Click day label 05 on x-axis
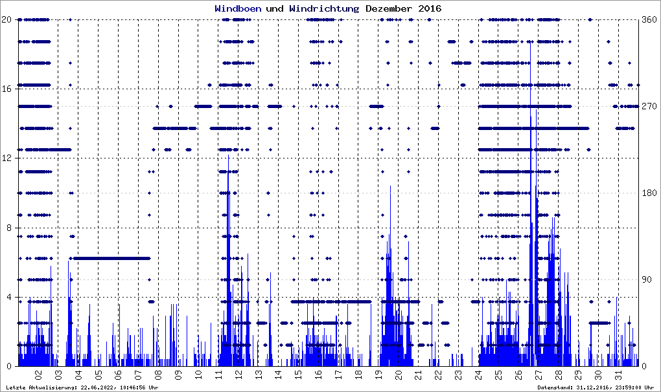661x392 pixels. [99, 374]
